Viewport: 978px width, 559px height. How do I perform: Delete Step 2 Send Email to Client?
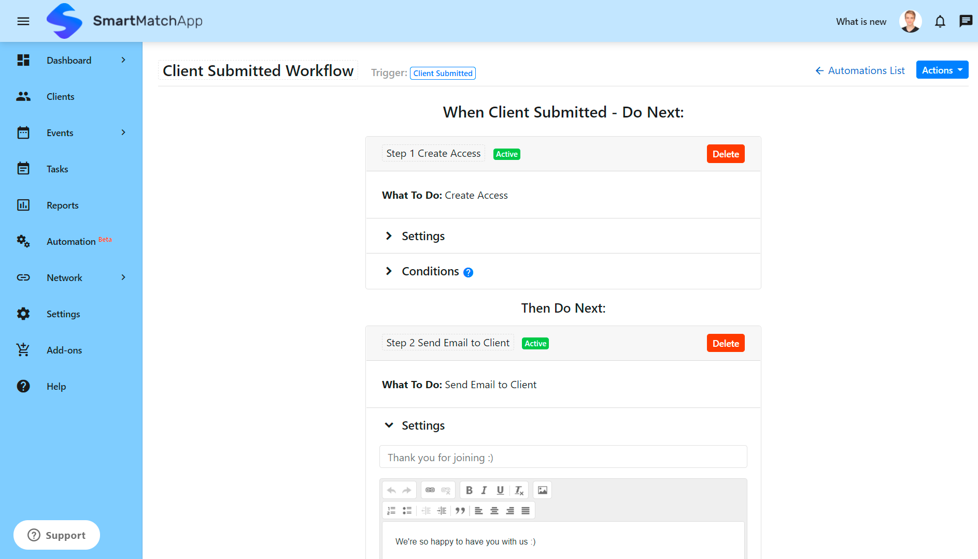coord(725,343)
